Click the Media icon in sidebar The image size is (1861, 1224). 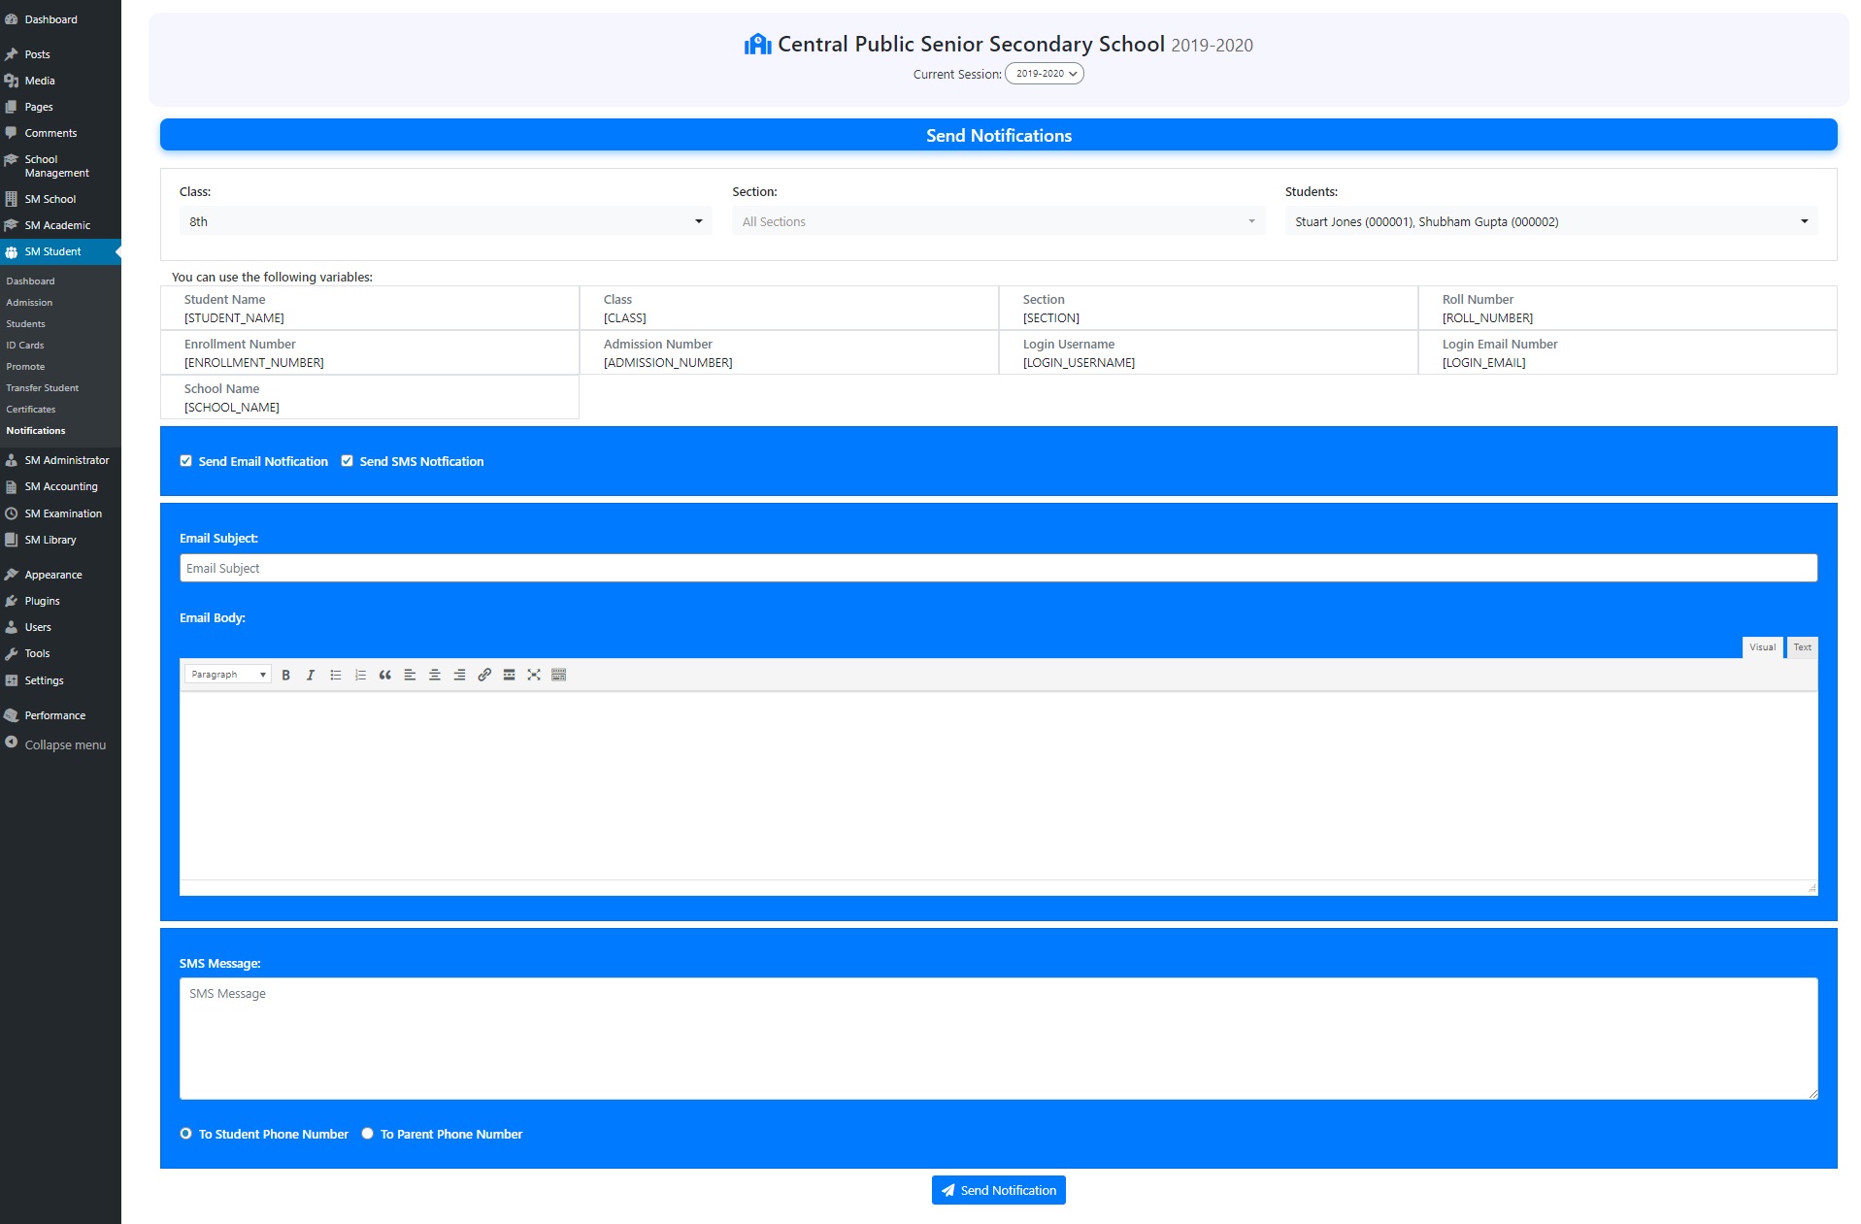[12, 81]
